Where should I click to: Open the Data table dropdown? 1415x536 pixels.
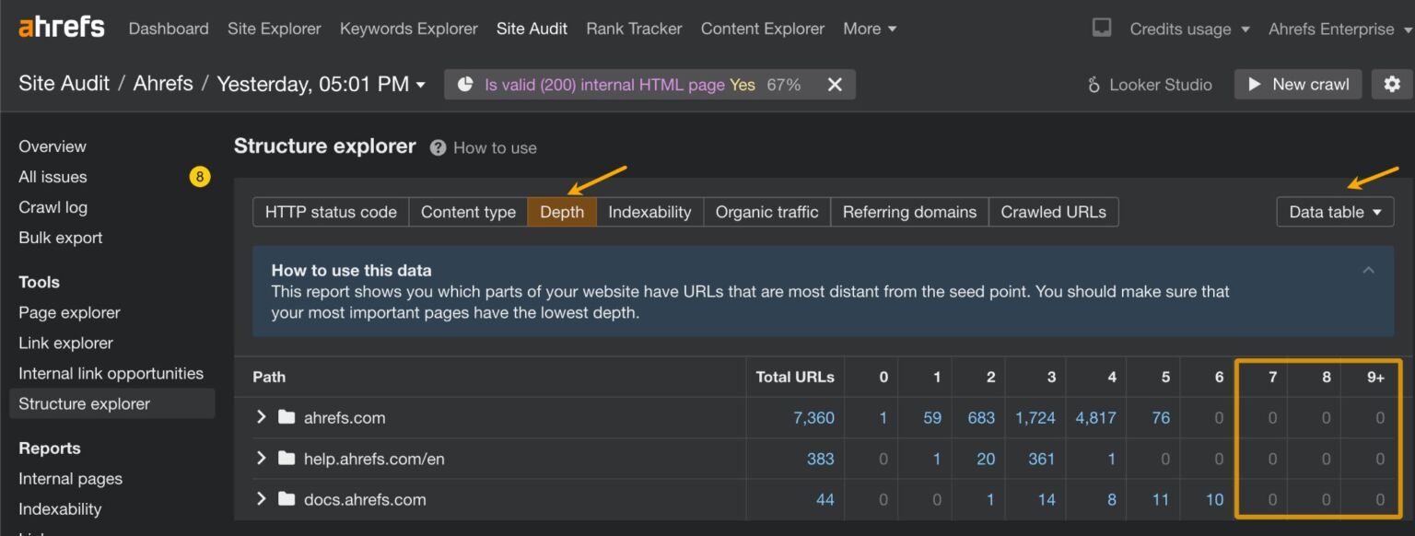pos(1334,211)
